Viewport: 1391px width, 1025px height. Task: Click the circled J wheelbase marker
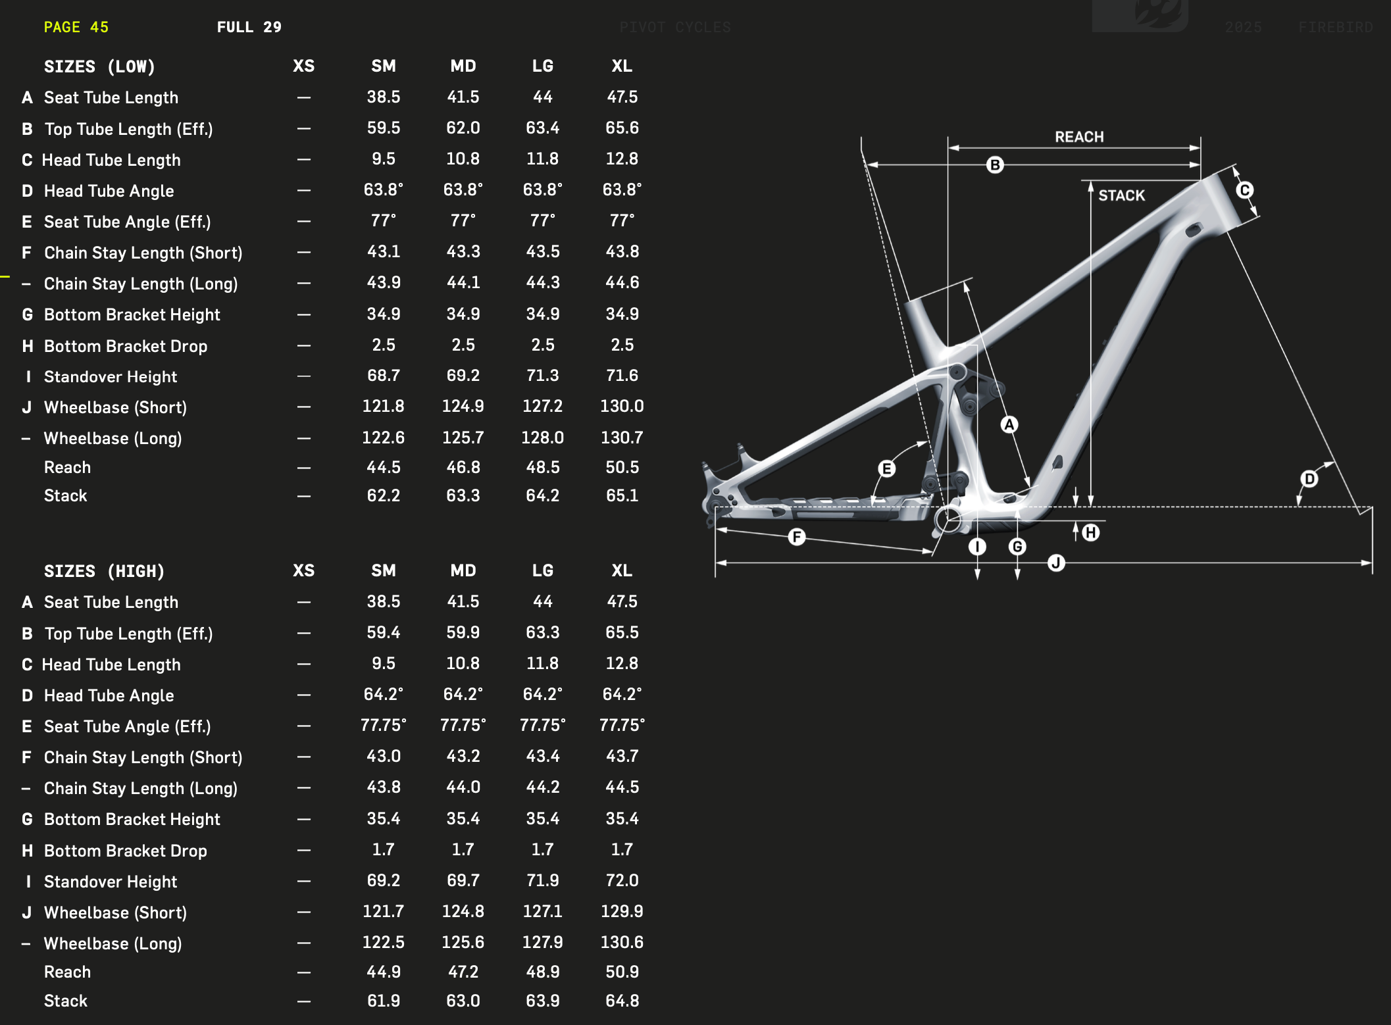tap(1056, 563)
